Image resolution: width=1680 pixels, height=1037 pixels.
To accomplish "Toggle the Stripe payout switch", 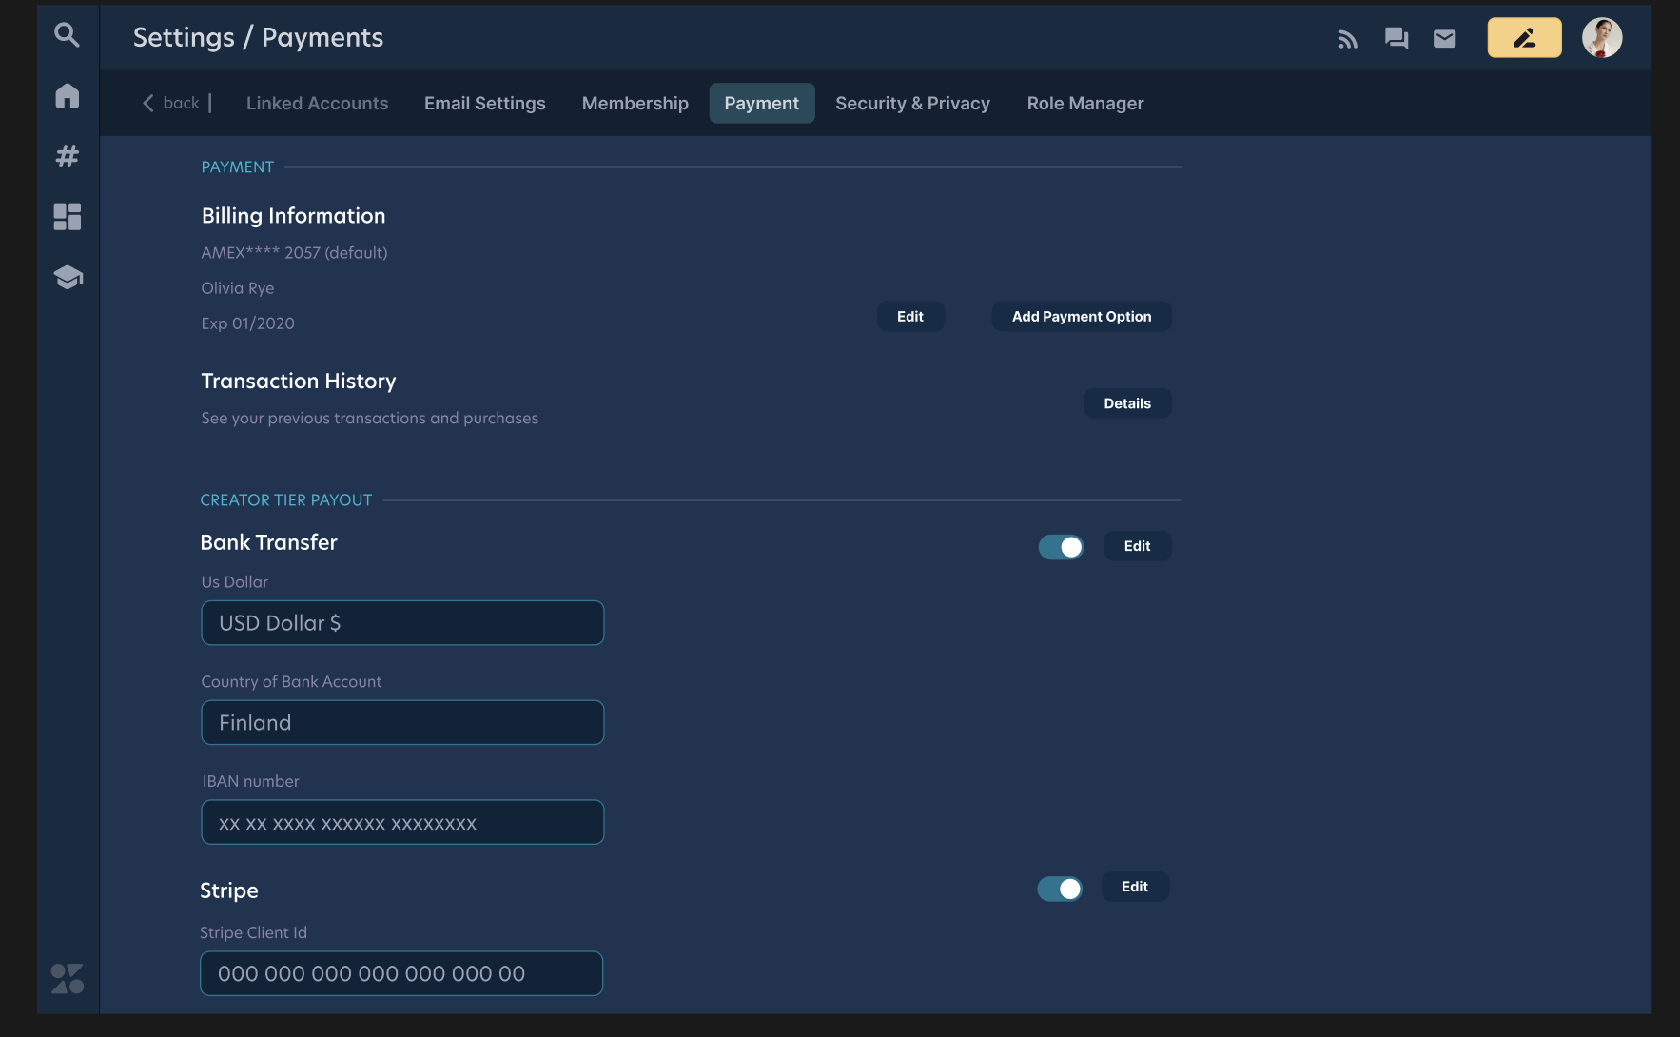I will coord(1060,889).
